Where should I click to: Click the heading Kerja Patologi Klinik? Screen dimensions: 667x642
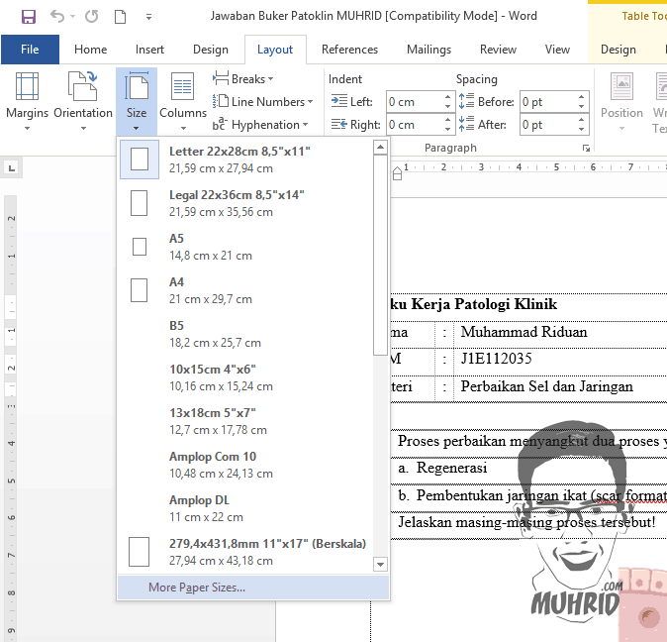(484, 304)
